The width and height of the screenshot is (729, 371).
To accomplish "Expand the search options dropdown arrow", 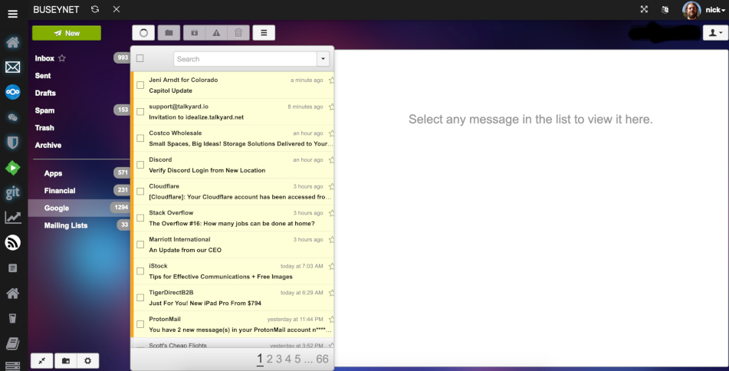I will [323, 59].
